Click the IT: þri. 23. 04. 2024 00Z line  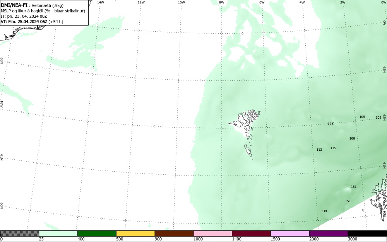click(x=24, y=16)
